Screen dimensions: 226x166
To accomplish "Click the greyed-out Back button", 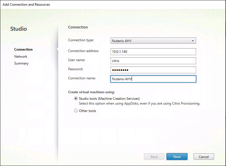I will click(154, 157).
